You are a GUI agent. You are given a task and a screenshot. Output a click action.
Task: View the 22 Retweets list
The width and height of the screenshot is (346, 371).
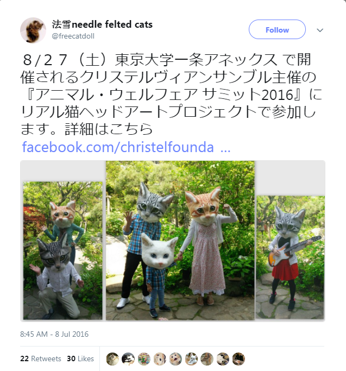[x=41, y=359]
